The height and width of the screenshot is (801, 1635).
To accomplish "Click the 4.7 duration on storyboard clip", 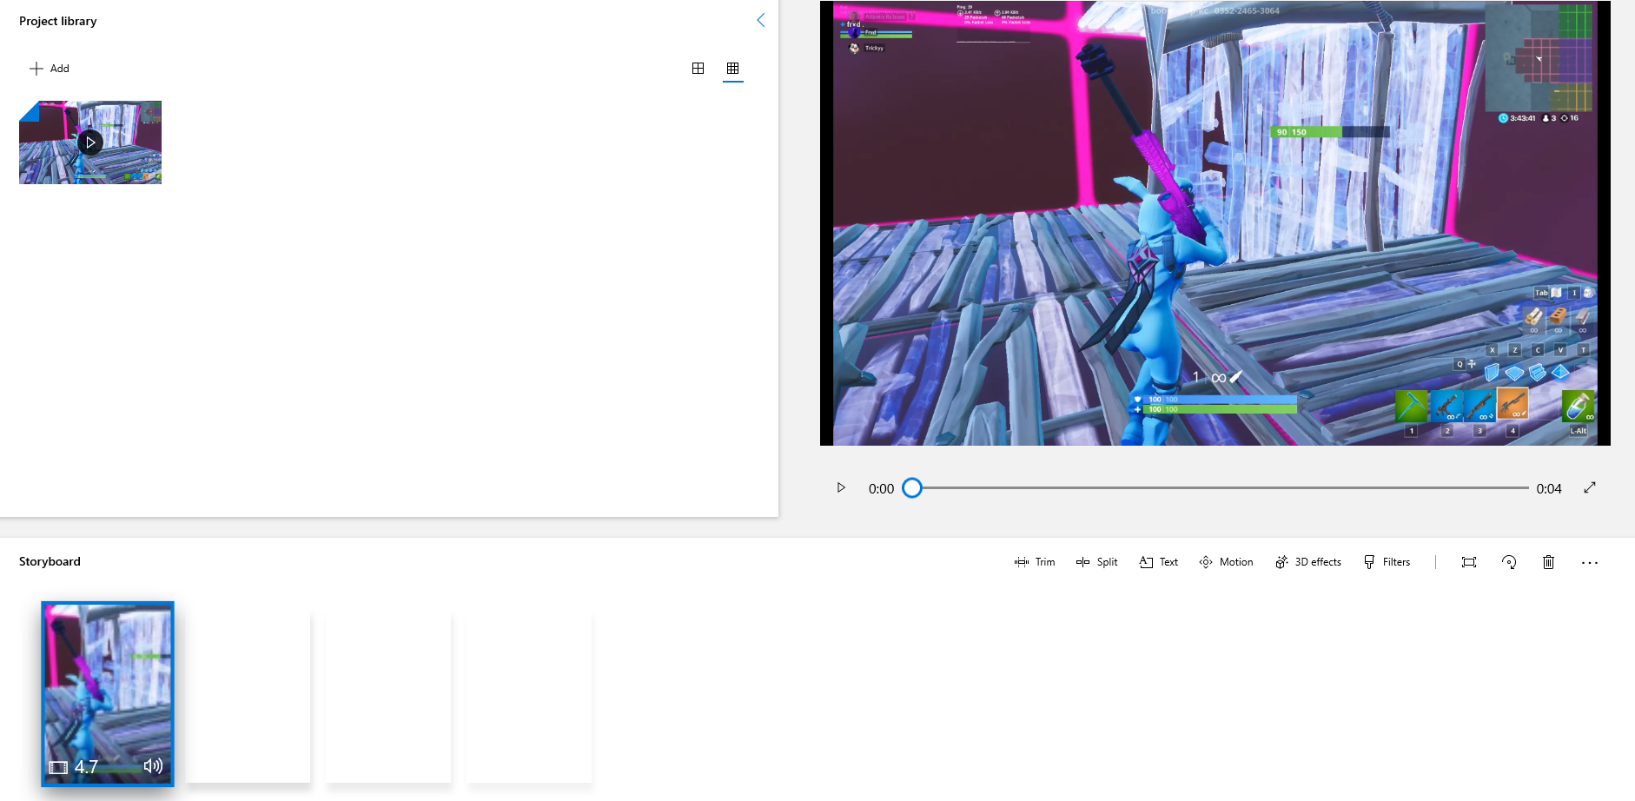I will [x=86, y=767].
